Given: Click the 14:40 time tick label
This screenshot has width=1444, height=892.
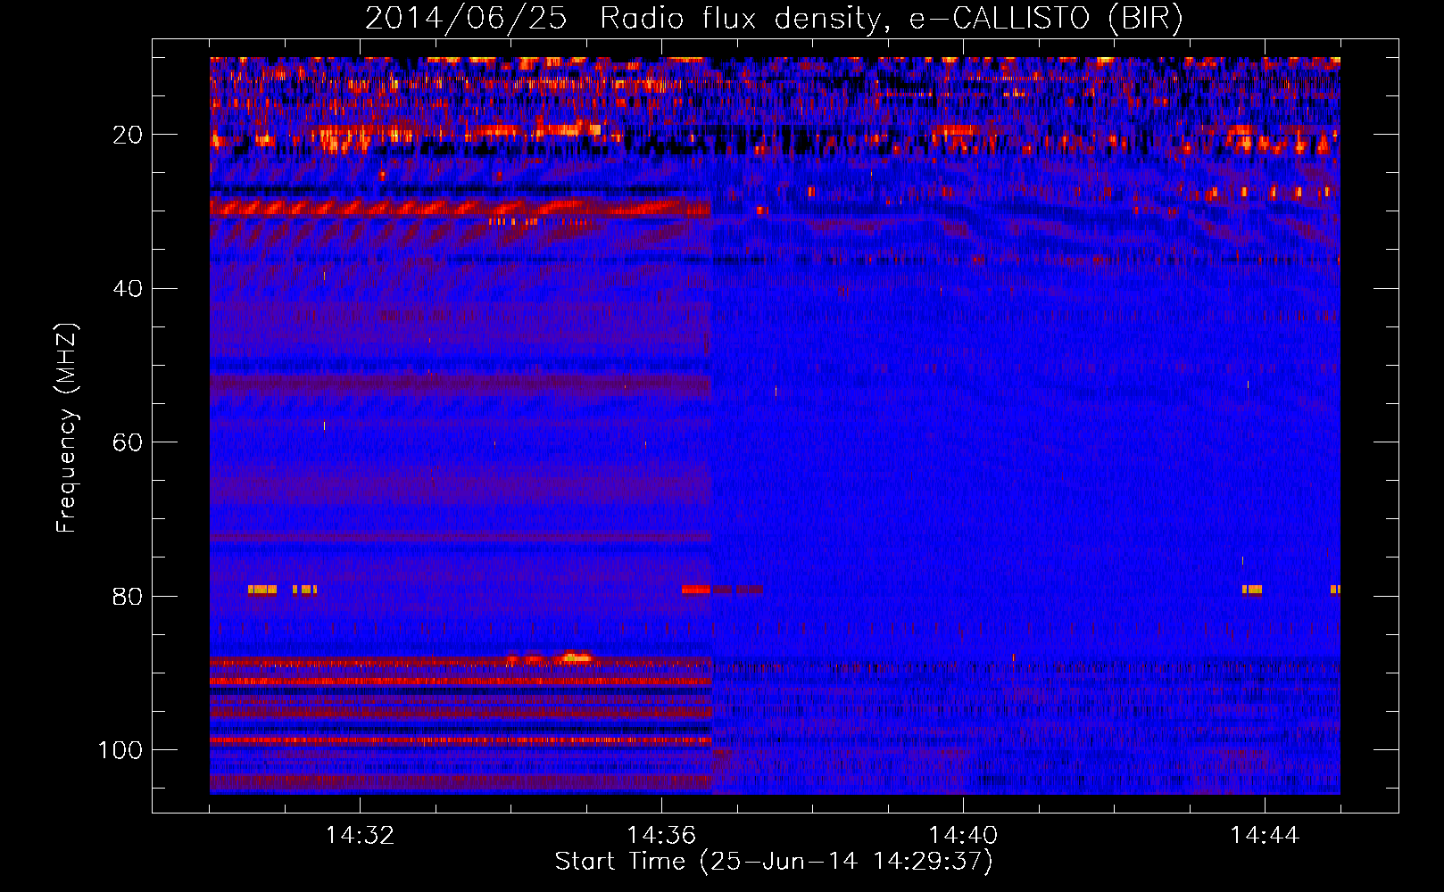Looking at the screenshot, I should 963,835.
